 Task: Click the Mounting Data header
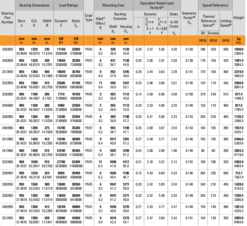coord(113,5)
